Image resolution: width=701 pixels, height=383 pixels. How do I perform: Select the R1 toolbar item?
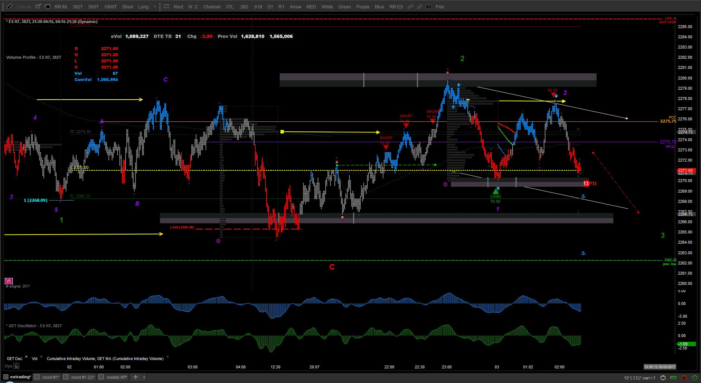coord(281,7)
